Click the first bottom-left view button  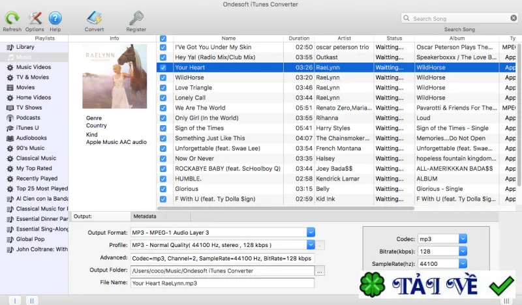[14, 300]
